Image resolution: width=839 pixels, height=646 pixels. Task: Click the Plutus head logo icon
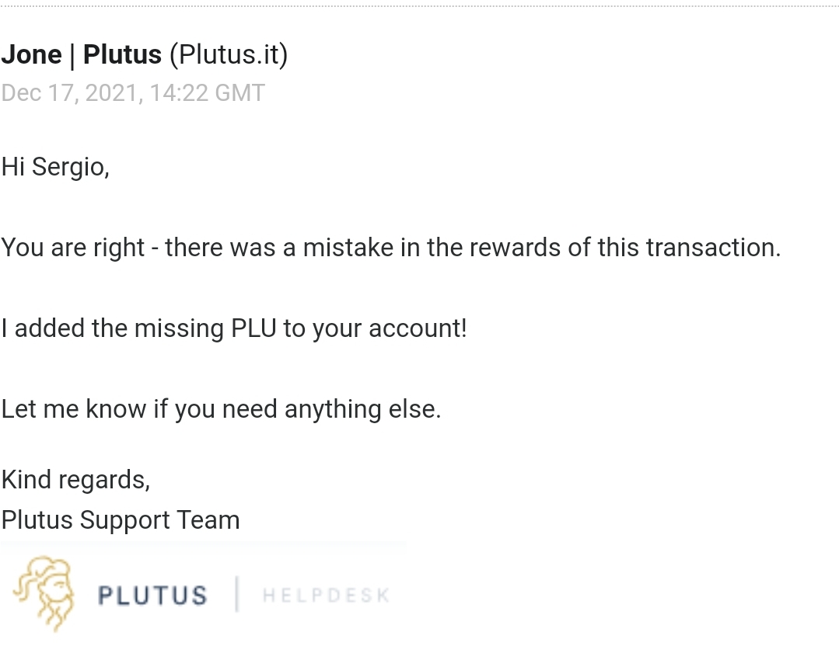[x=45, y=592]
